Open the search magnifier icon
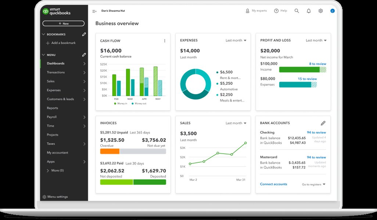Viewport: 377px width, 220px height. click(x=297, y=11)
